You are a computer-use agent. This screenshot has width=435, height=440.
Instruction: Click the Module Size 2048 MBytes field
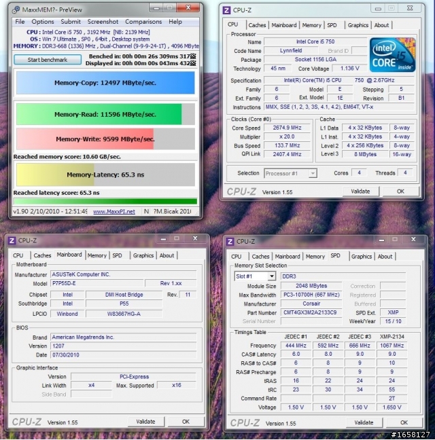(311, 286)
